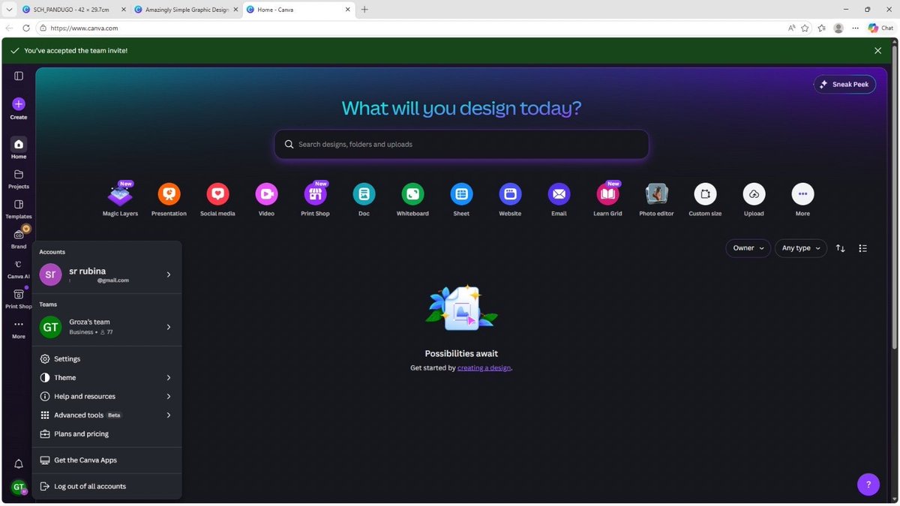The image size is (900, 506).
Task: Click the GT account avatar at bottom
Action: coord(19,487)
